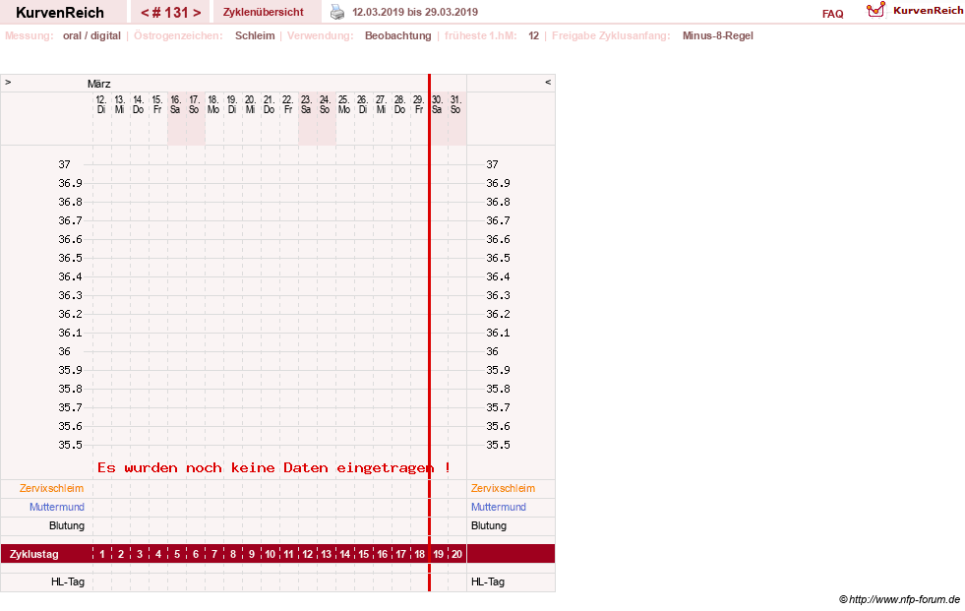Go to cycle number 131 navigation
965x611 pixels.
click(x=170, y=13)
